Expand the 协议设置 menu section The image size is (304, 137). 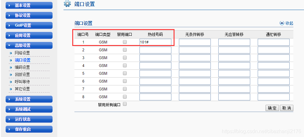click(x=29, y=15)
